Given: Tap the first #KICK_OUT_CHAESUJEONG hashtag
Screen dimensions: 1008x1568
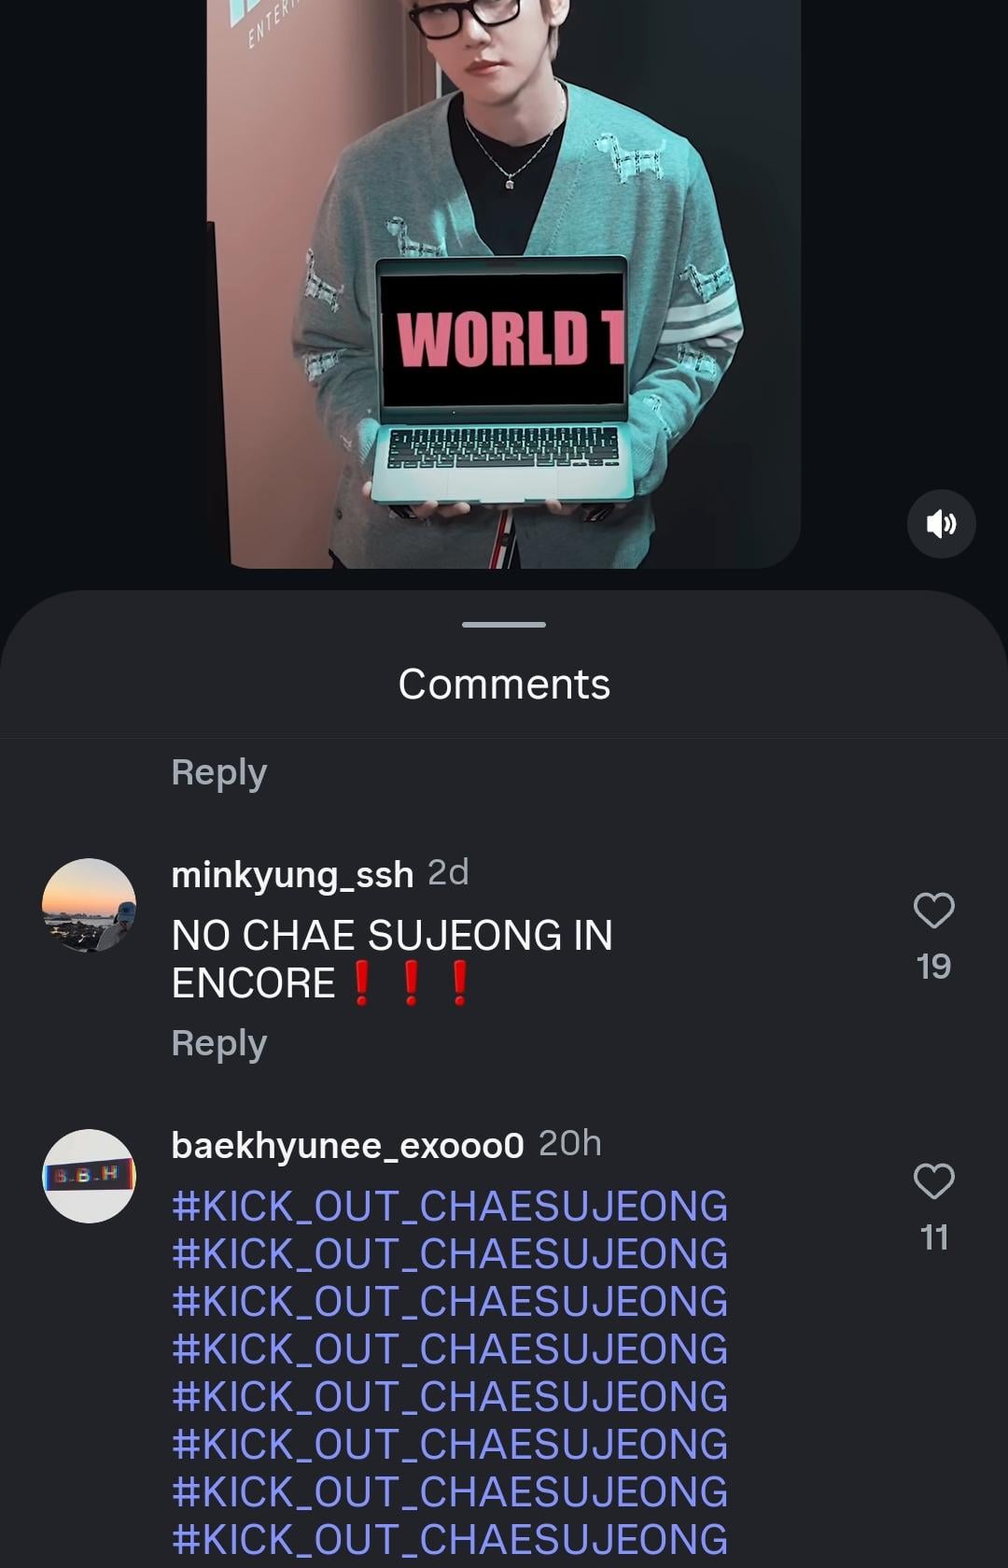Looking at the screenshot, I should point(449,1206).
